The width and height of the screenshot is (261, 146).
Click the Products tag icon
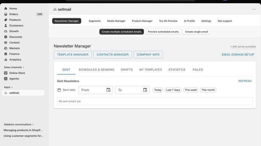point(6,20)
